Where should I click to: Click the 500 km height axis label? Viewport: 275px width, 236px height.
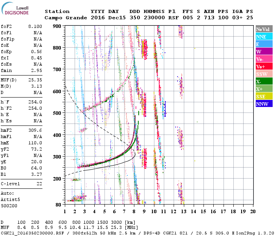pyautogui.click(x=57, y=113)
